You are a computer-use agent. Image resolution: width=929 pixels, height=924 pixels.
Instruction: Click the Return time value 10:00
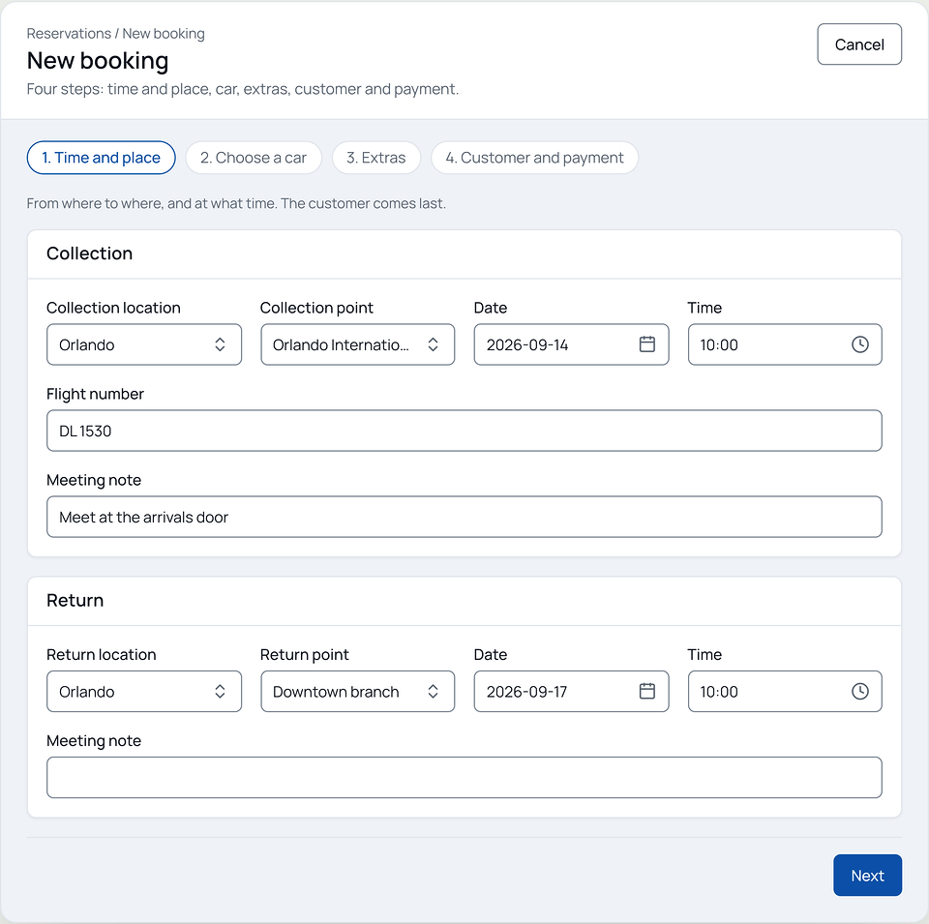click(719, 692)
